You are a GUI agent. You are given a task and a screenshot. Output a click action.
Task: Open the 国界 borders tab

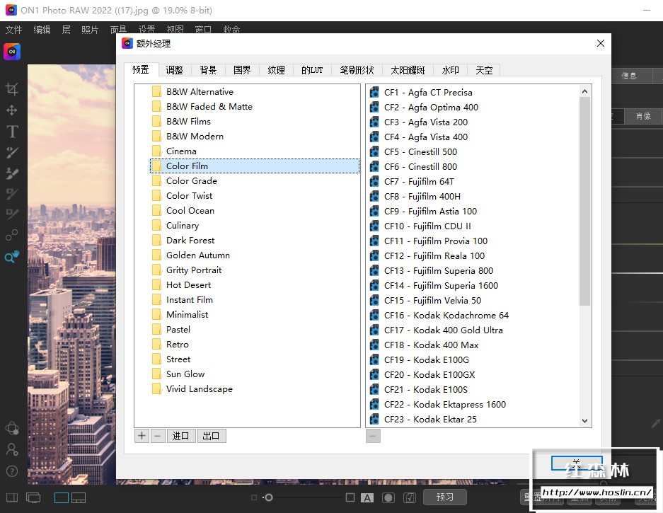[x=242, y=70]
